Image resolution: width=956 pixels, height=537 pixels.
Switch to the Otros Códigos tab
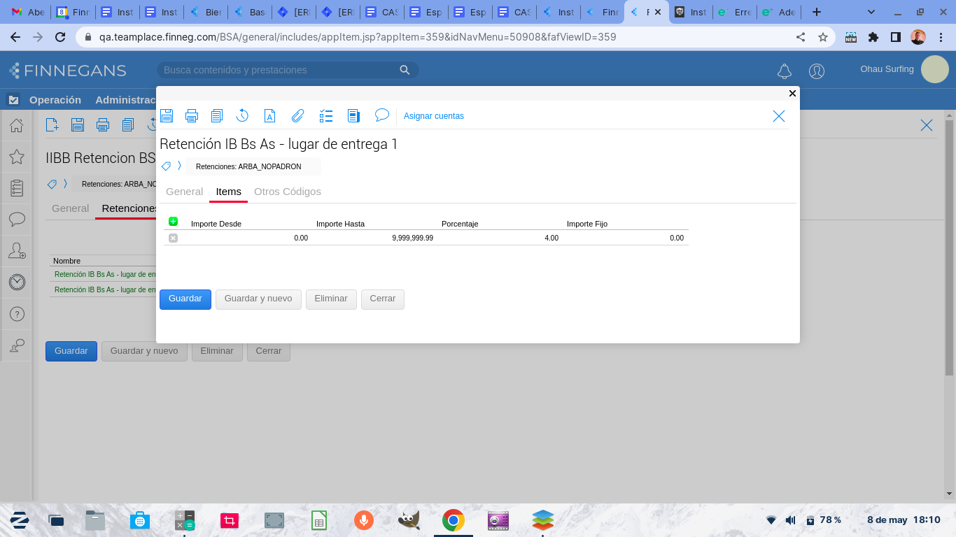tap(287, 192)
